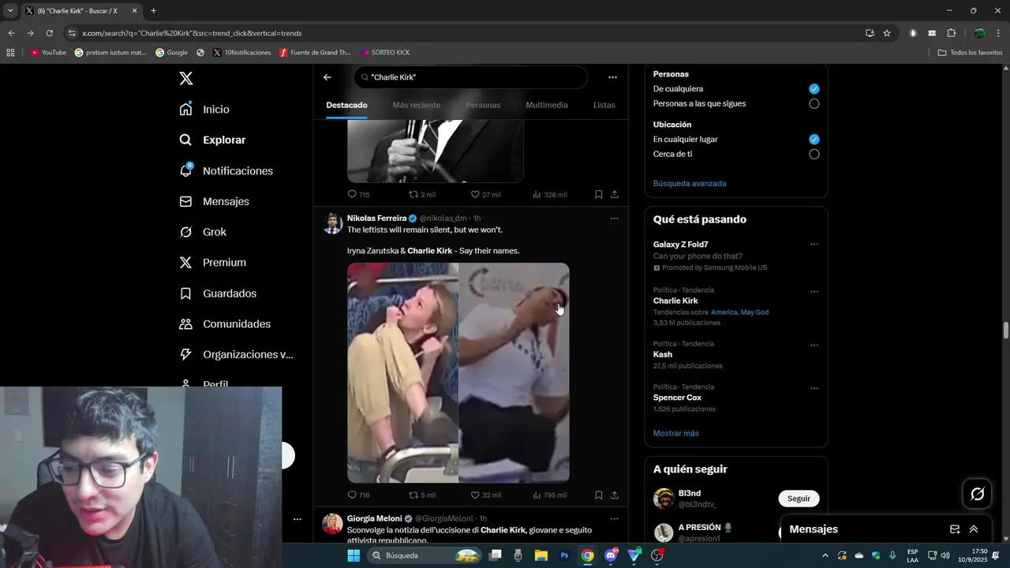Switch to the Destacado tab
This screenshot has height=568, width=1010.
[x=346, y=105]
